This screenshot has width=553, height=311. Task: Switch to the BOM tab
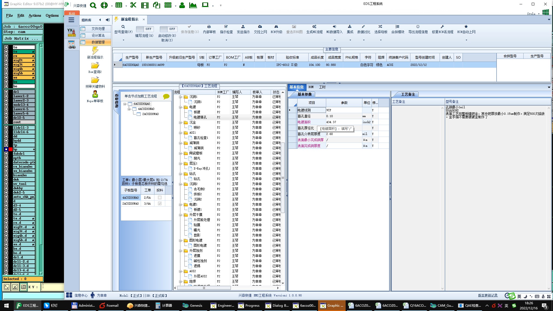[x=311, y=87]
